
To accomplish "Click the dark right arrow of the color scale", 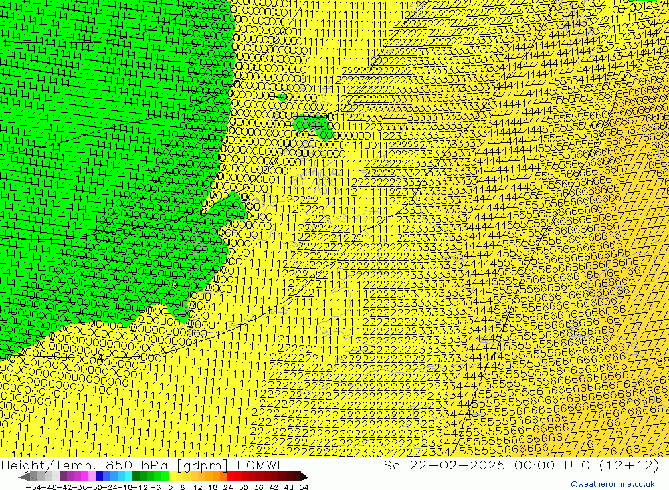I will [304, 477].
